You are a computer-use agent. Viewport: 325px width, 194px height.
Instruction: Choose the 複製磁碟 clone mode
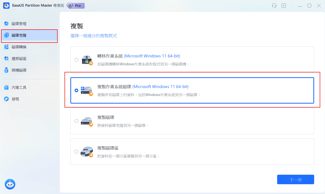(76, 121)
